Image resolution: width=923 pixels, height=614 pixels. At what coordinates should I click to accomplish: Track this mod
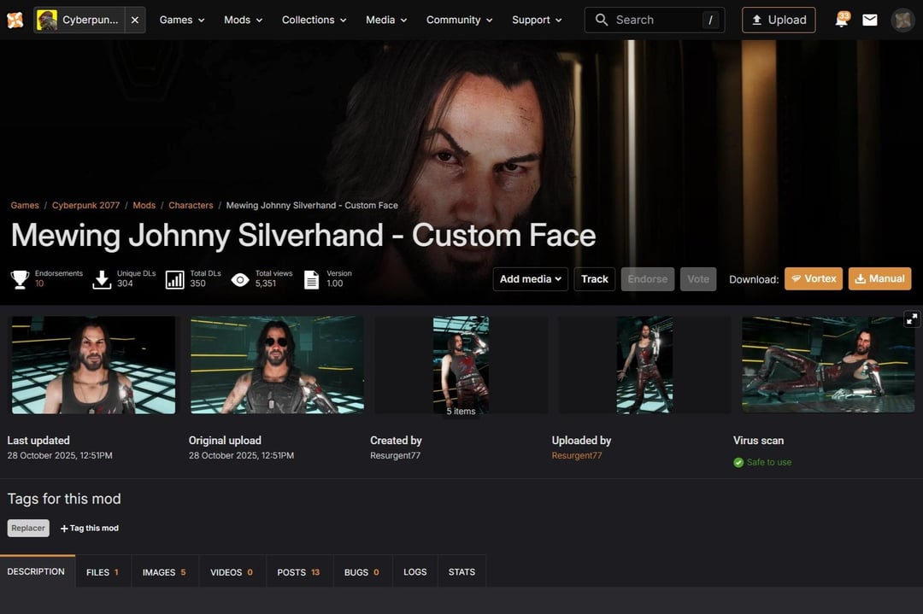[x=595, y=278]
